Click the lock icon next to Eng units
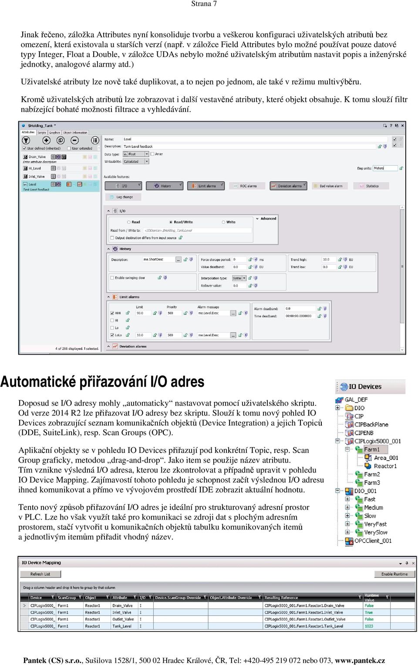This screenshot has height=665, width=418. pos(401,168)
